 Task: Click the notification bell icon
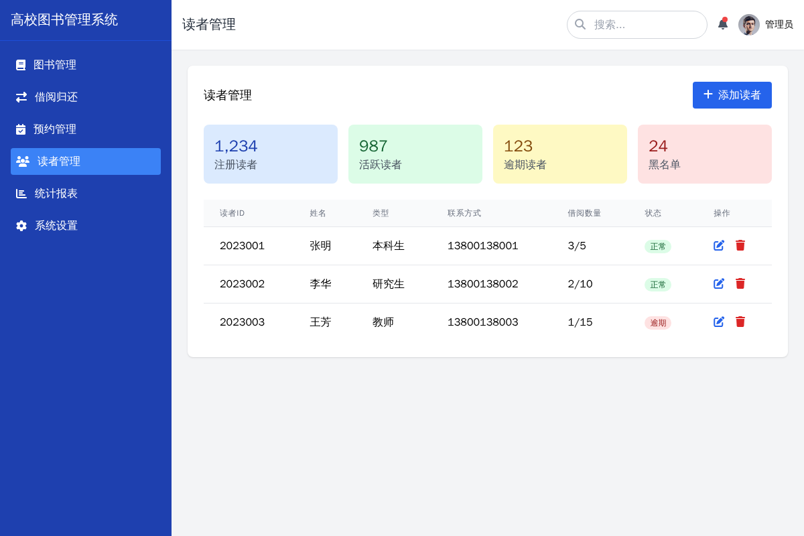[723, 24]
